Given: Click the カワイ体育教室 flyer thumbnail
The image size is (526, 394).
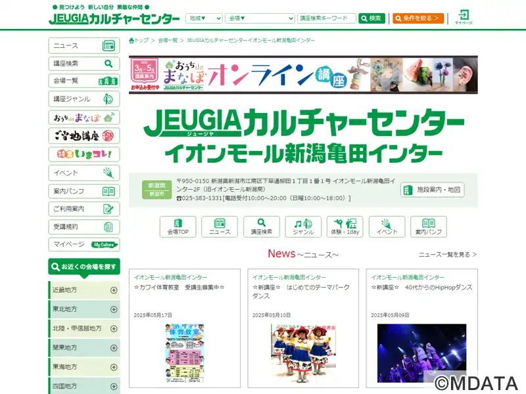Looking at the screenshot, I should [x=185, y=353].
